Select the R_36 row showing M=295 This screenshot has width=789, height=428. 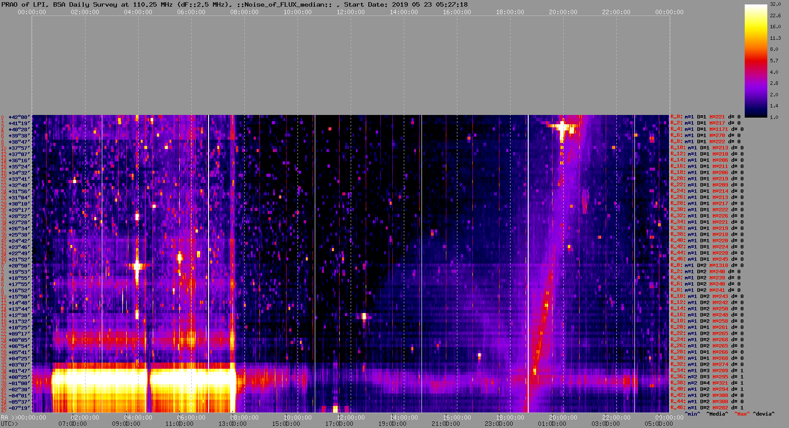tap(707, 377)
